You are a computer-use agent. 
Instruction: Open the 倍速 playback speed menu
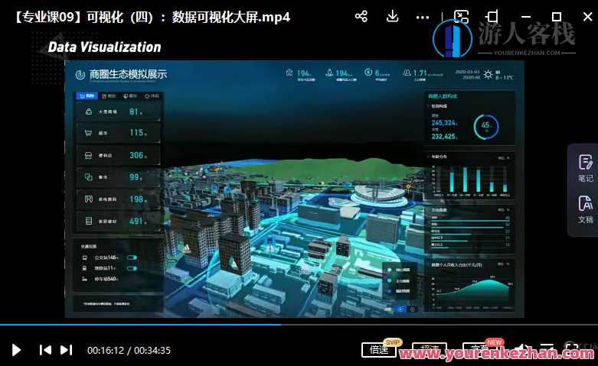[x=379, y=350]
